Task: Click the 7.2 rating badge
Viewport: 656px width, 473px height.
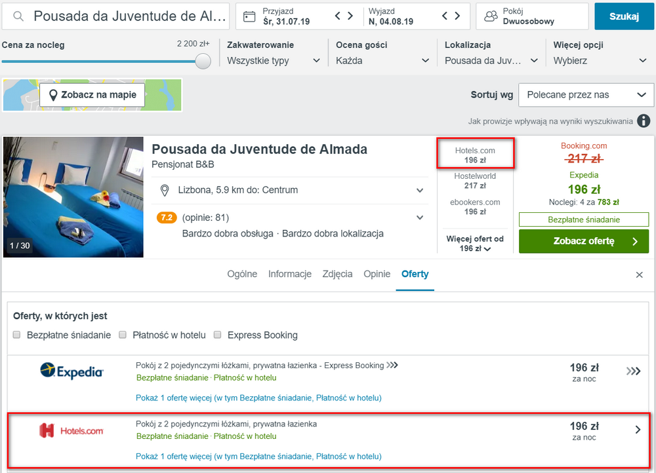Action: [167, 218]
